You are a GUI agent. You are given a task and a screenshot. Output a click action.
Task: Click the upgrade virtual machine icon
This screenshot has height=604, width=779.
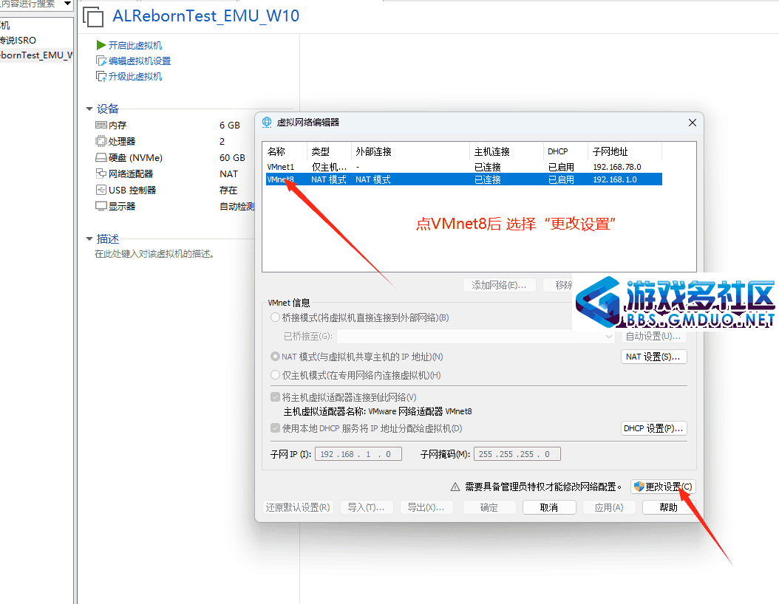pos(101,77)
